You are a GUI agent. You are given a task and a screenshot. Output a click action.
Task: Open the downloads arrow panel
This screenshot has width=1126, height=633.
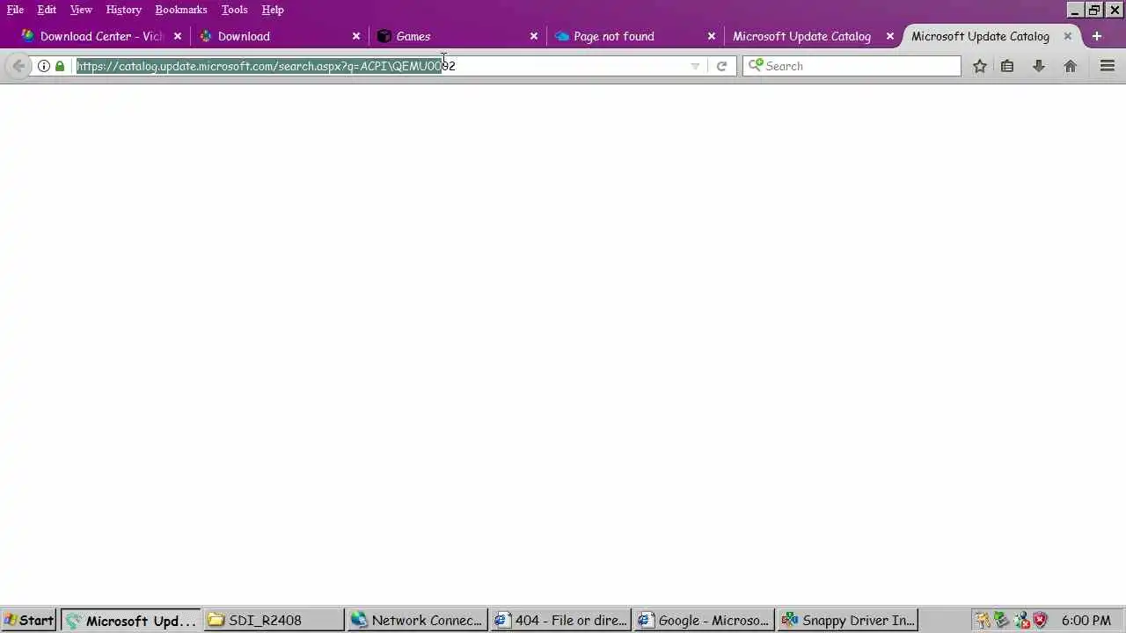click(x=1039, y=66)
